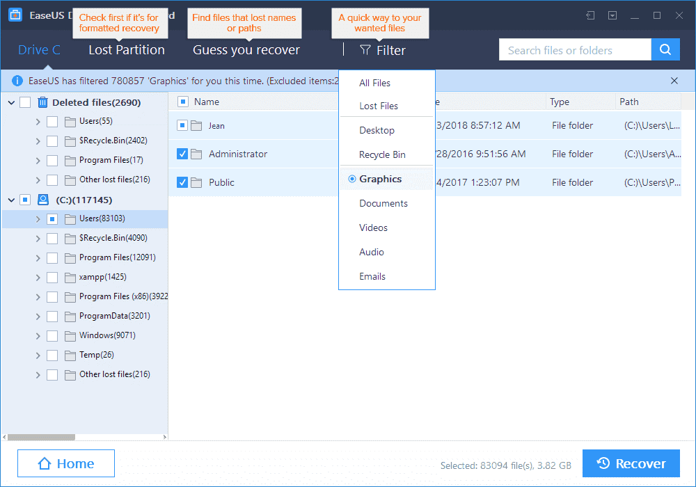Click the xampp(1425) folder icon

click(70, 278)
